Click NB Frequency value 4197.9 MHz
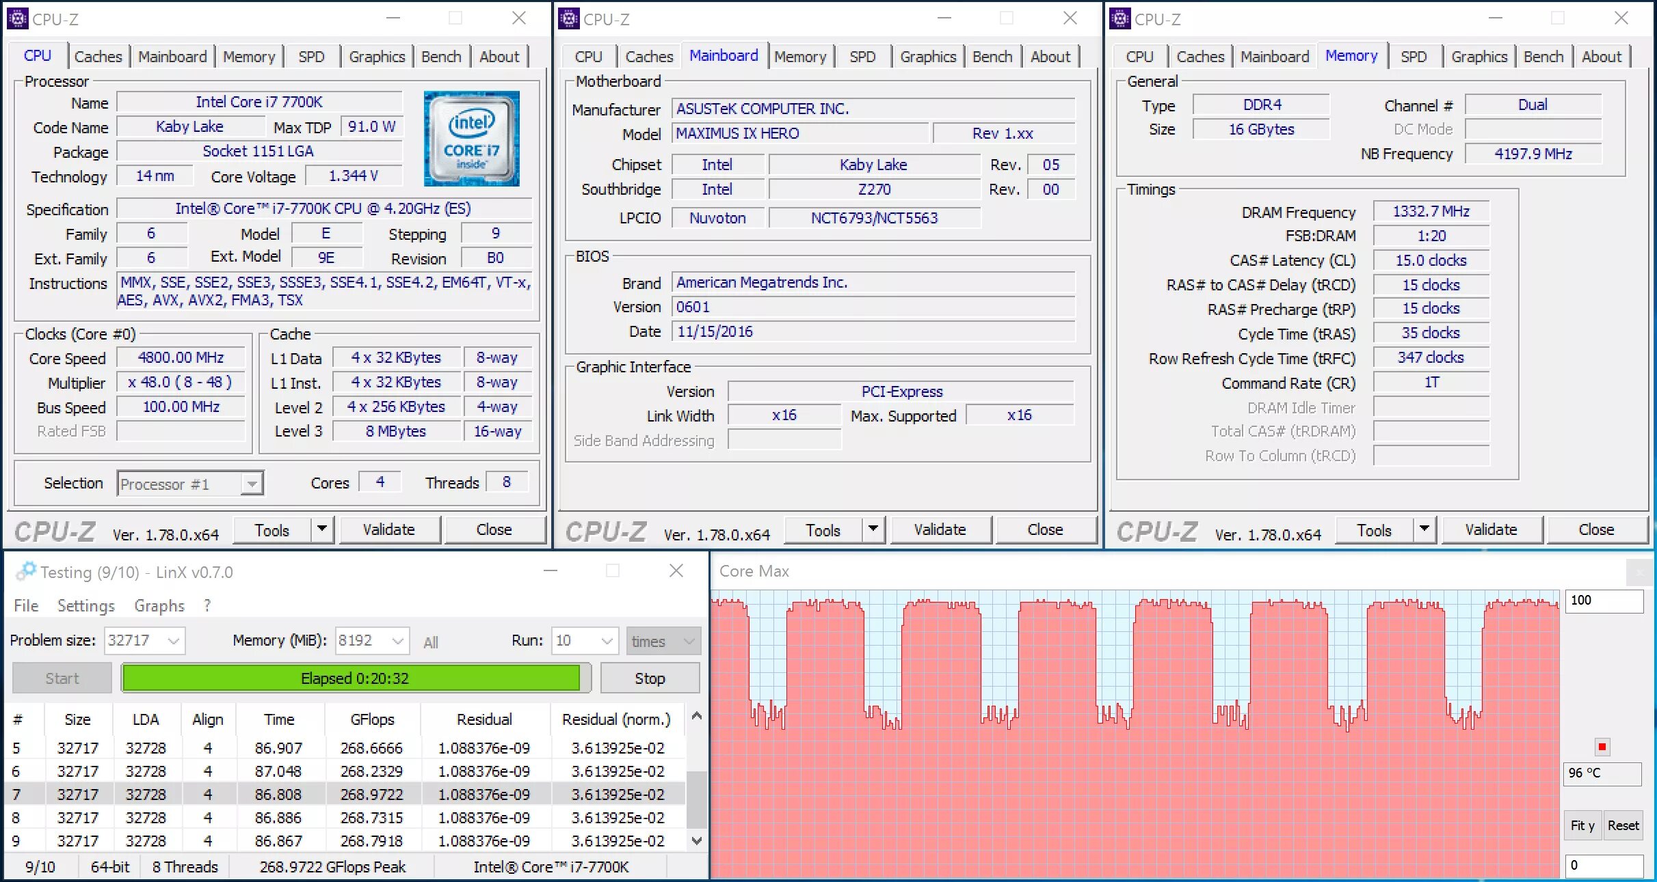The width and height of the screenshot is (1657, 882). click(1533, 154)
